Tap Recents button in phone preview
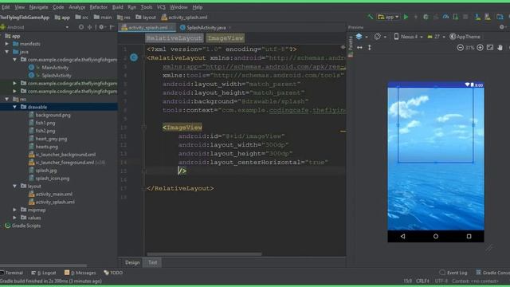The width and height of the screenshot is (510, 287). pos(469,236)
